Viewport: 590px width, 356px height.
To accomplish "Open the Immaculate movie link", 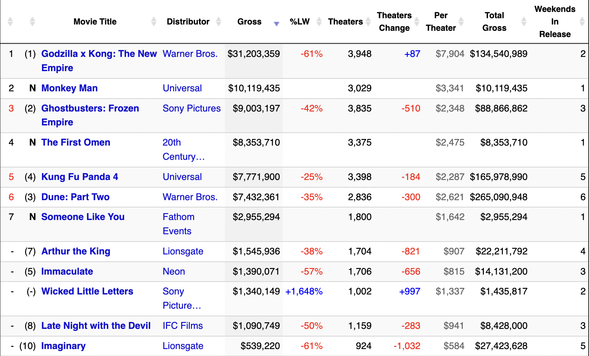I will 67,271.
